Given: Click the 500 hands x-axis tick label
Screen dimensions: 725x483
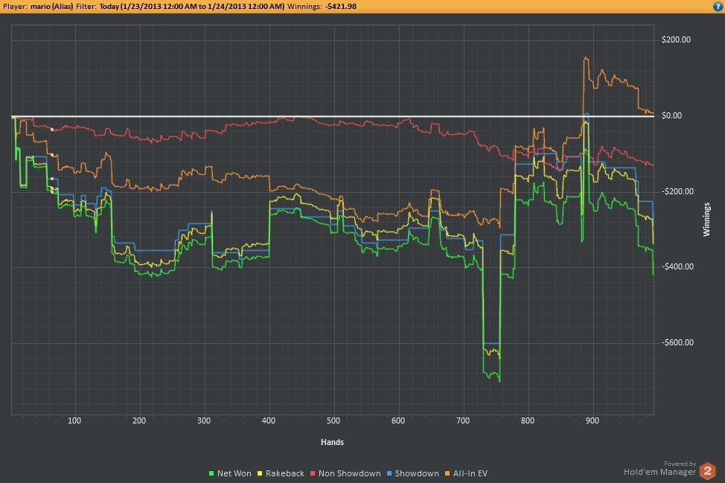Looking at the screenshot, I should pos(333,420).
